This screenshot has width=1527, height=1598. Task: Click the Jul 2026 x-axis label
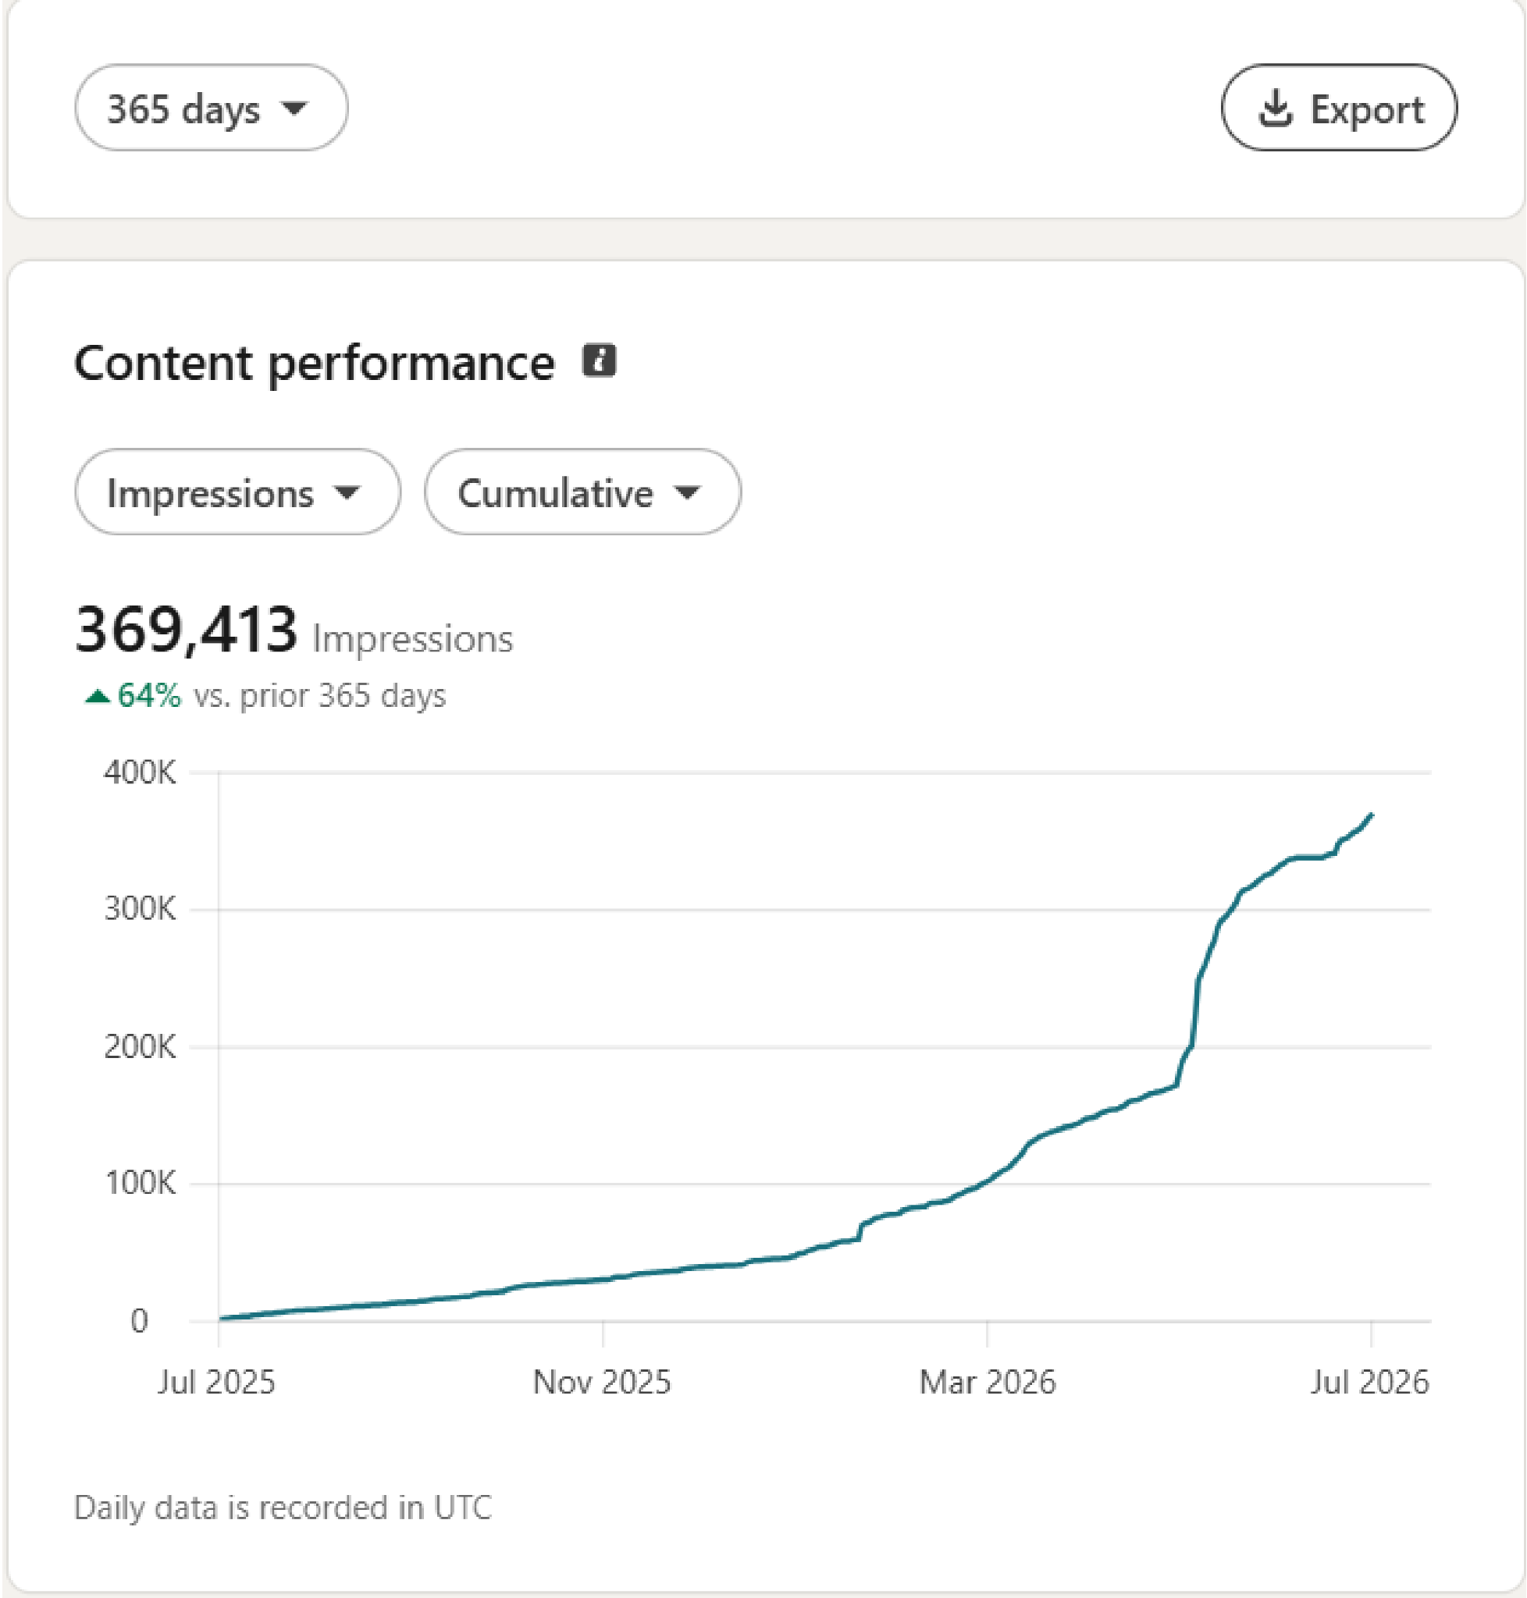[x=1370, y=1383]
